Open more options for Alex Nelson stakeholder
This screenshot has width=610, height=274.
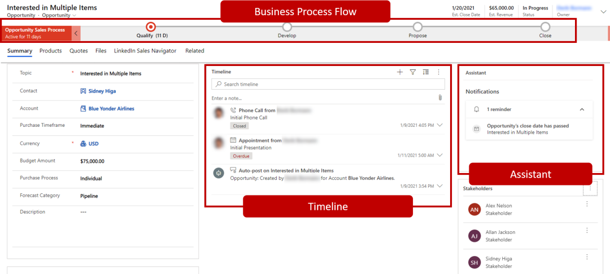tap(587, 204)
